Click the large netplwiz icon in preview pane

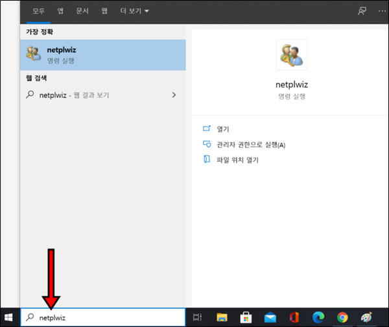292,55
